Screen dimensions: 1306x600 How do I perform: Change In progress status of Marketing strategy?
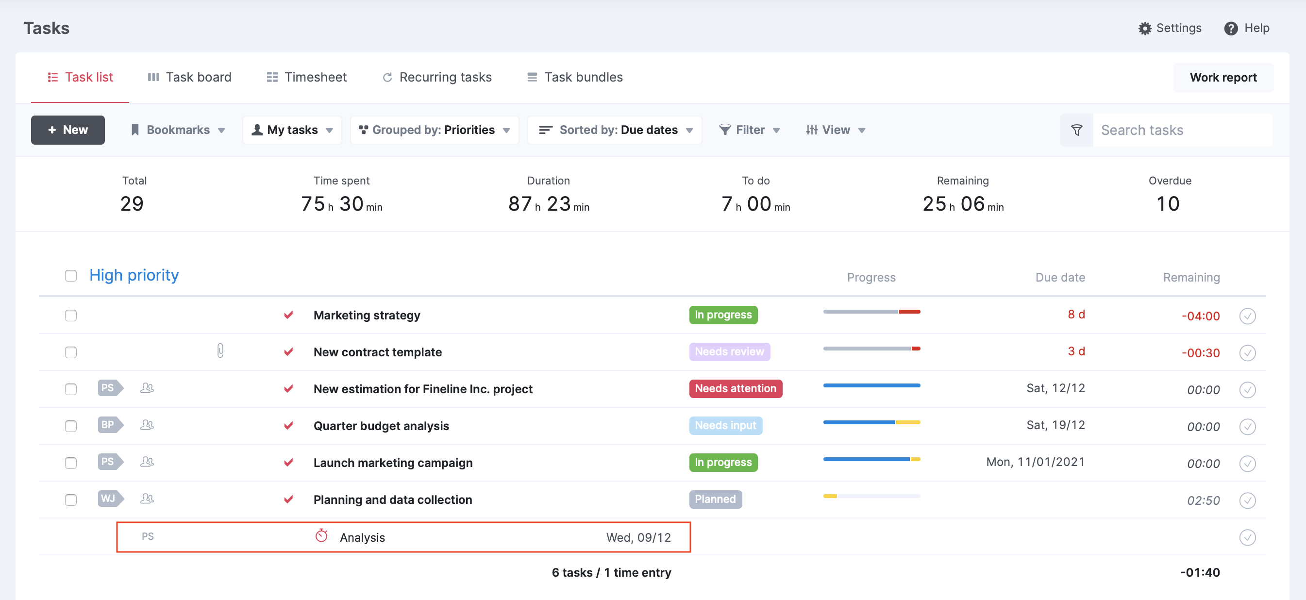[723, 315]
